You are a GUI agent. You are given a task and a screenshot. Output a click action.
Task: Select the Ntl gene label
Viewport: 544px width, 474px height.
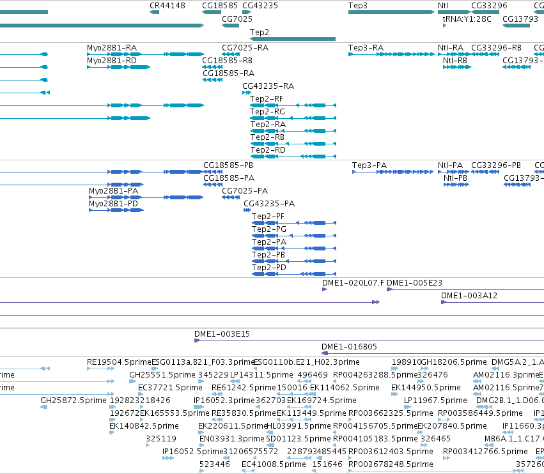point(443,6)
